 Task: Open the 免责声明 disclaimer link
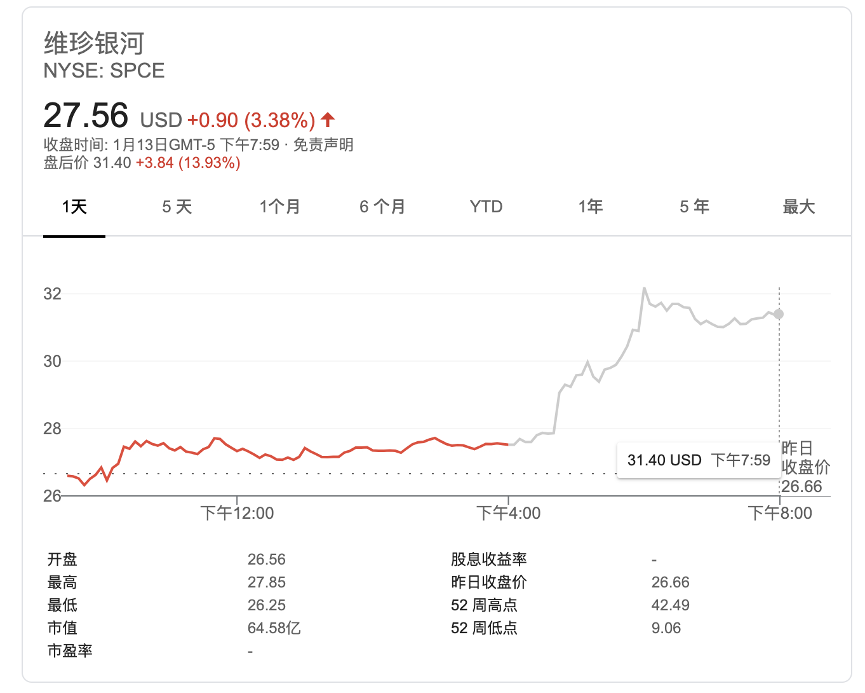click(323, 145)
